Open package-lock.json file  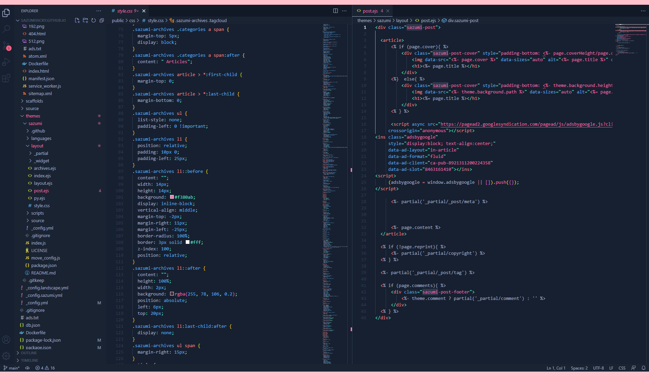pos(43,340)
